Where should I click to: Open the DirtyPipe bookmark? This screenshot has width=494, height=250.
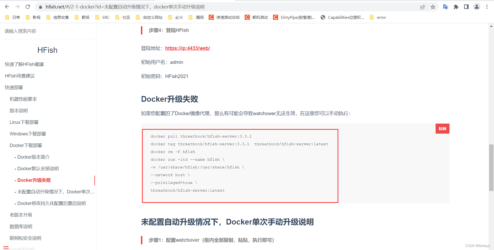(x=294, y=17)
